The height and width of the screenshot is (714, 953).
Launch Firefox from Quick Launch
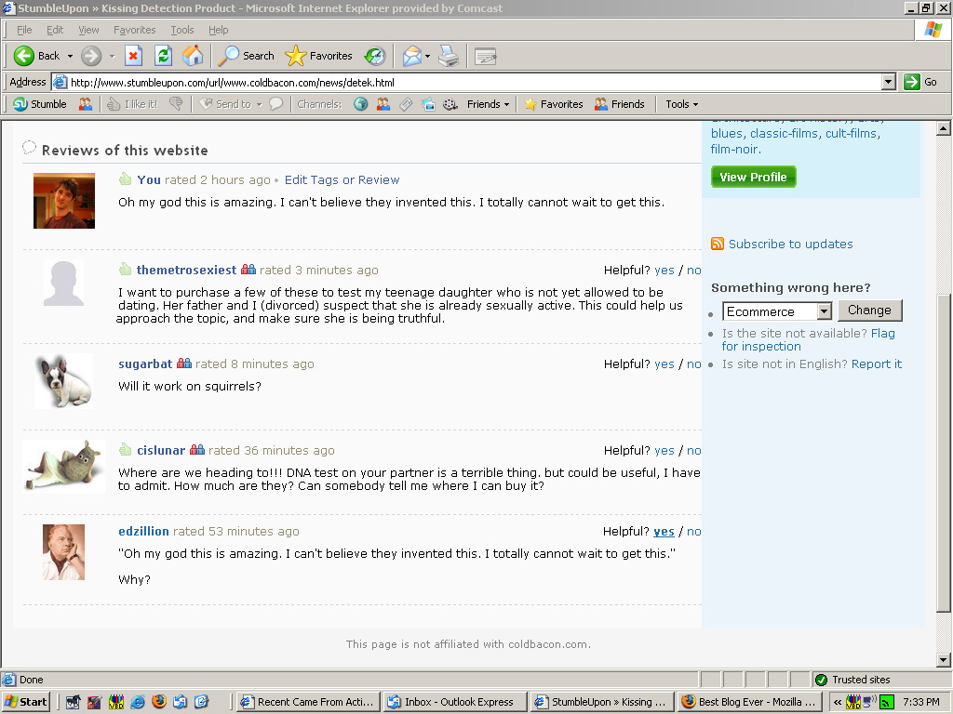[x=158, y=702]
